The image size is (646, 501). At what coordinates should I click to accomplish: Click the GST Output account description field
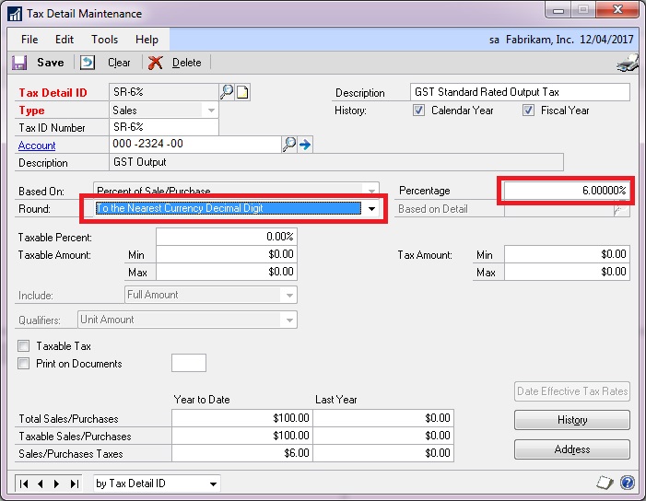pos(336,162)
